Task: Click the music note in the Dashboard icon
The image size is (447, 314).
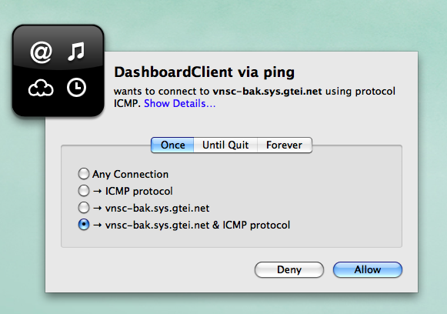Action: 76,52
